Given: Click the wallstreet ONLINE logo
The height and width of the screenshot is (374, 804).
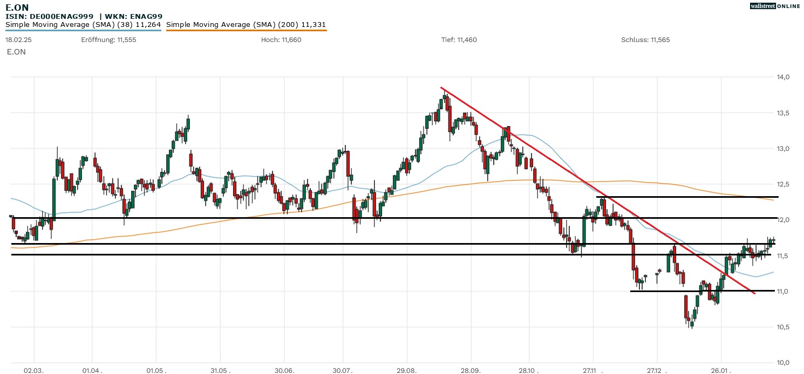Looking at the screenshot, I should [x=775, y=6].
